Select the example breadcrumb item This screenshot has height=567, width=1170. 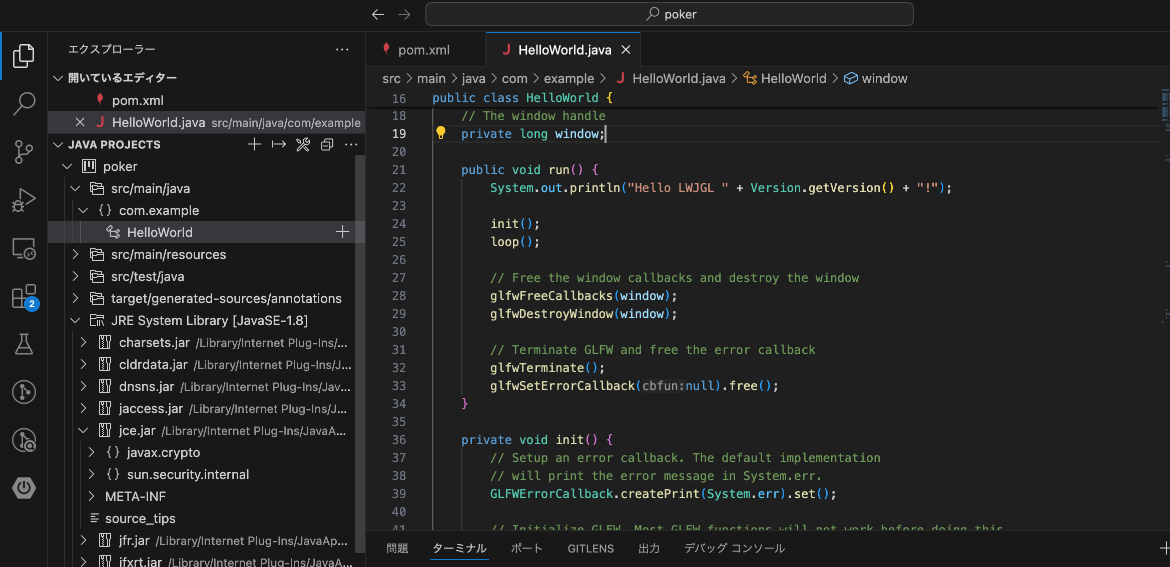click(x=569, y=78)
